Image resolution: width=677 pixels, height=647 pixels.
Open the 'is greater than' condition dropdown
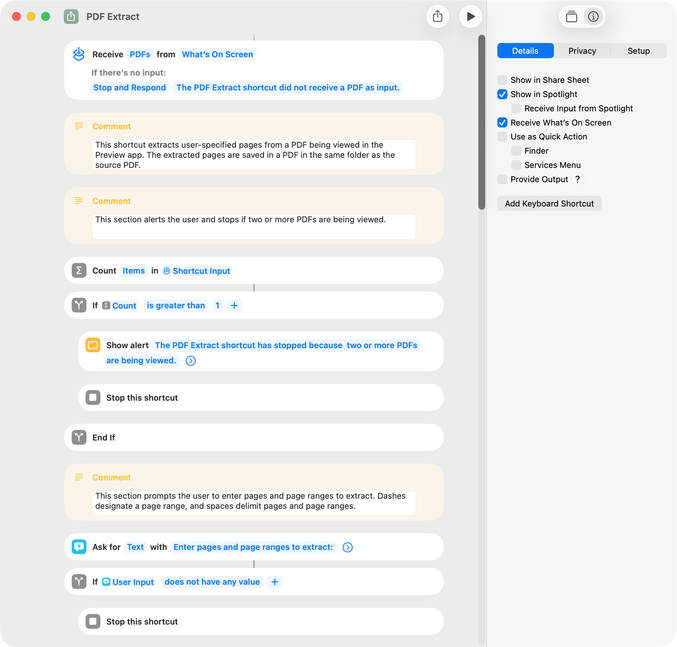pos(176,305)
